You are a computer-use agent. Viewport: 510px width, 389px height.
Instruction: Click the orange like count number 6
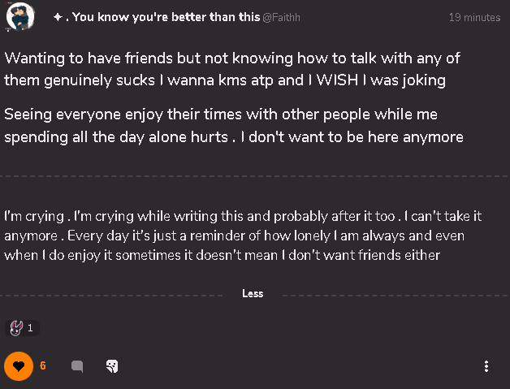42,366
